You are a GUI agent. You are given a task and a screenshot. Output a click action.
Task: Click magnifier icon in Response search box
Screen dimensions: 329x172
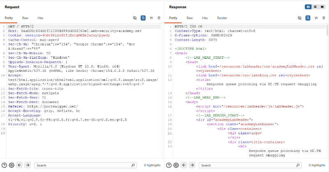click(298, 165)
